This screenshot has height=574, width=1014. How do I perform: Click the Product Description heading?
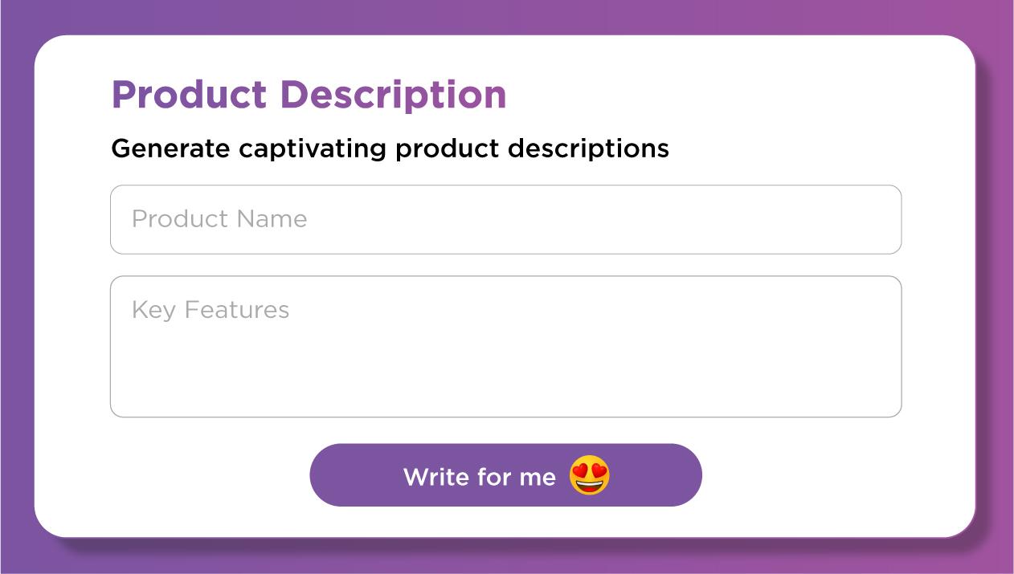[x=309, y=95]
